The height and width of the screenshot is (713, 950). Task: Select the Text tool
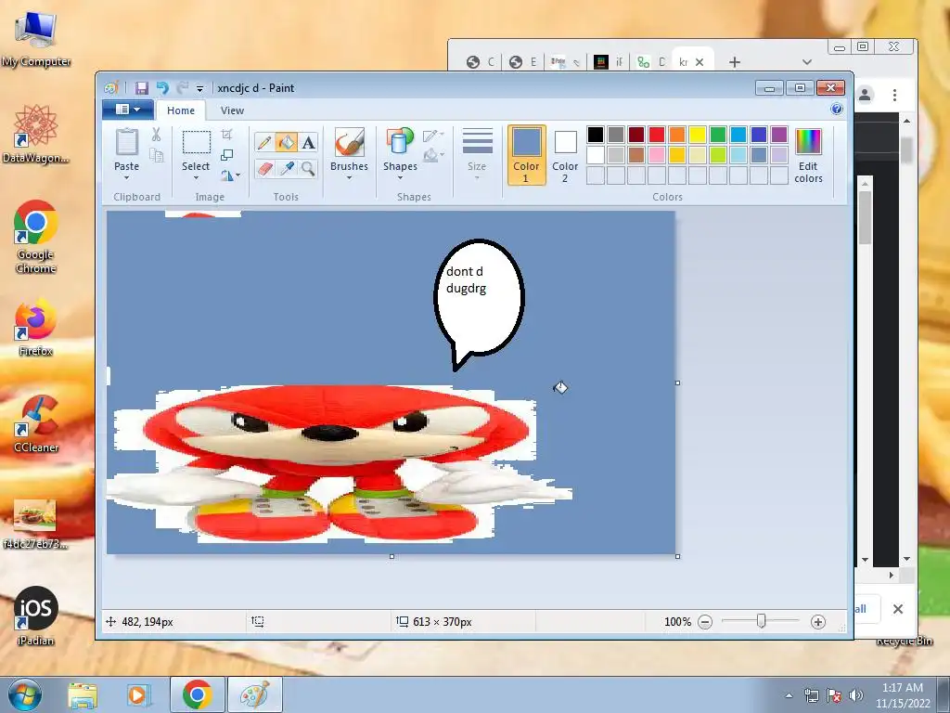coord(308,142)
